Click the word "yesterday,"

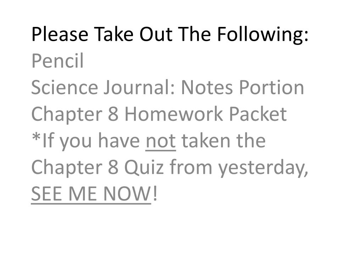[263, 168]
